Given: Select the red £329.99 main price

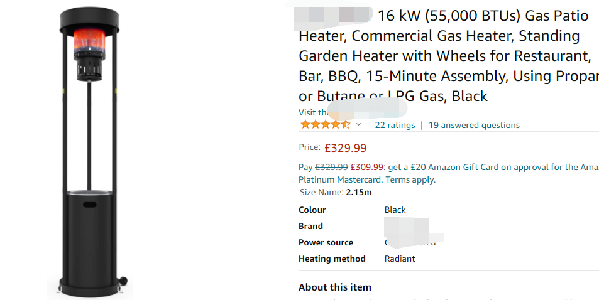Looking at the screenshot, I should pyautogui.click(x=345, y=148).
